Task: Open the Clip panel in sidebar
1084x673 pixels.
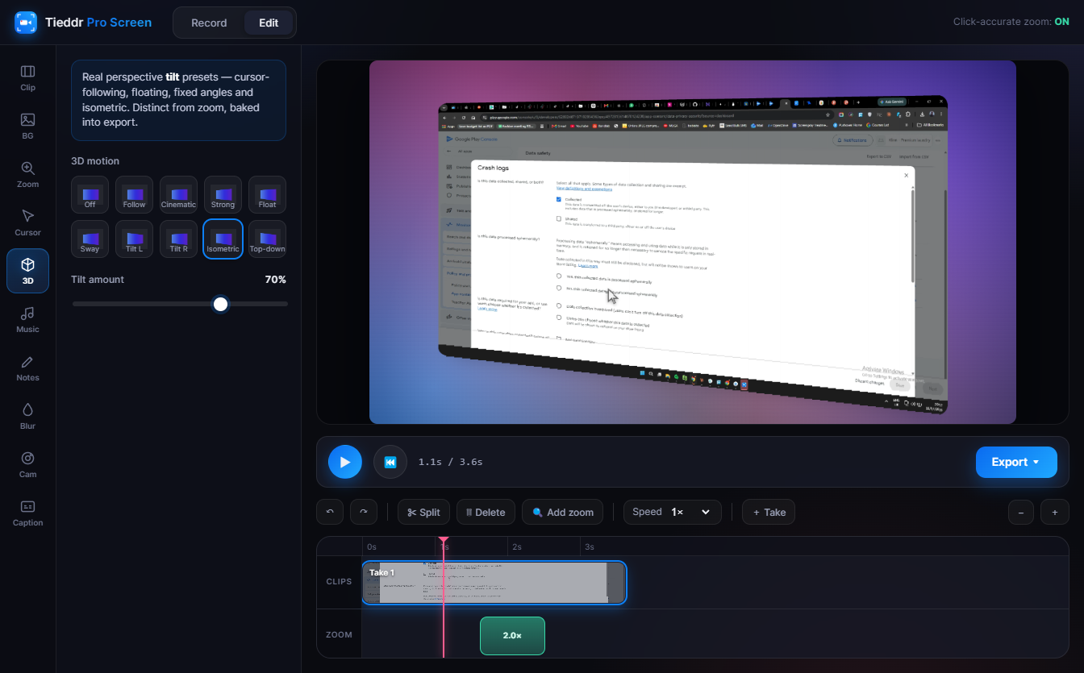Action: [27, 78]
